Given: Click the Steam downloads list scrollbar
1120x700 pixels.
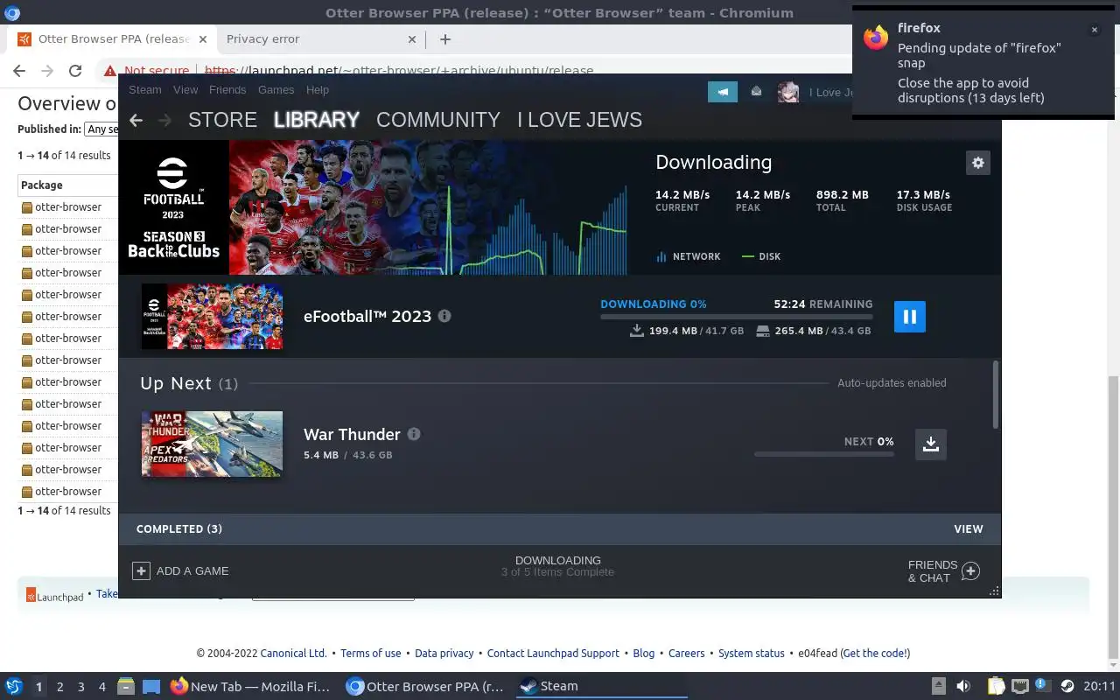Looking at the screenshot, I should [x=995, y=395].
